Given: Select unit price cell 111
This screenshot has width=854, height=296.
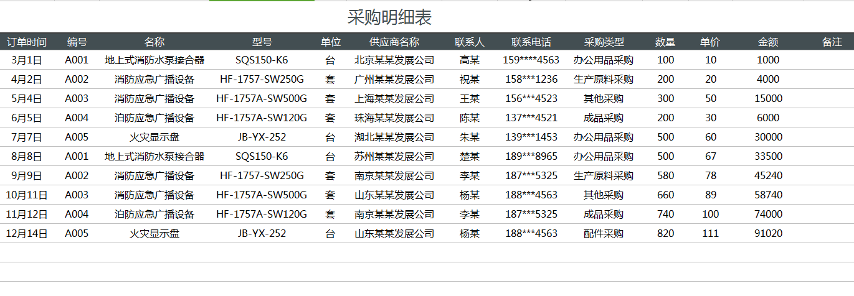Looking at the screenshot, I should click(x=710, y=234).
